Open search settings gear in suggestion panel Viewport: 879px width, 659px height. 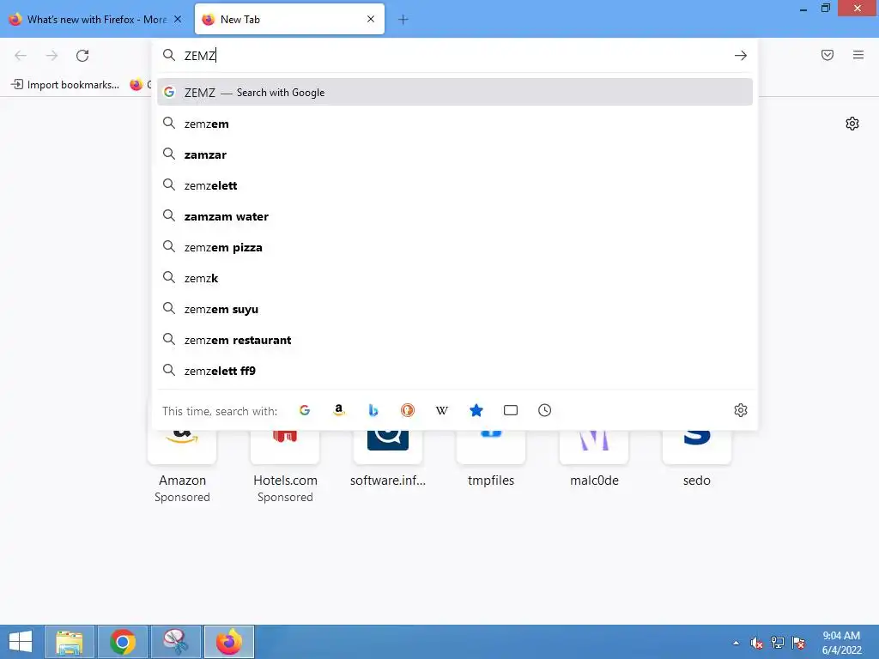click(x=741, y=410)
